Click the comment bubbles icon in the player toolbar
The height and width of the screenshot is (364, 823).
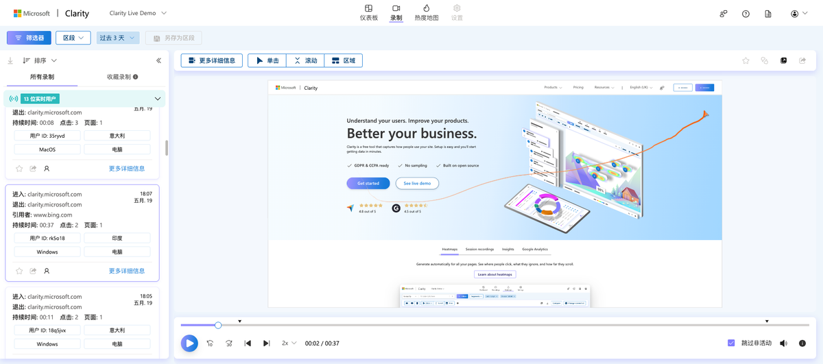(x=765, y=60)
